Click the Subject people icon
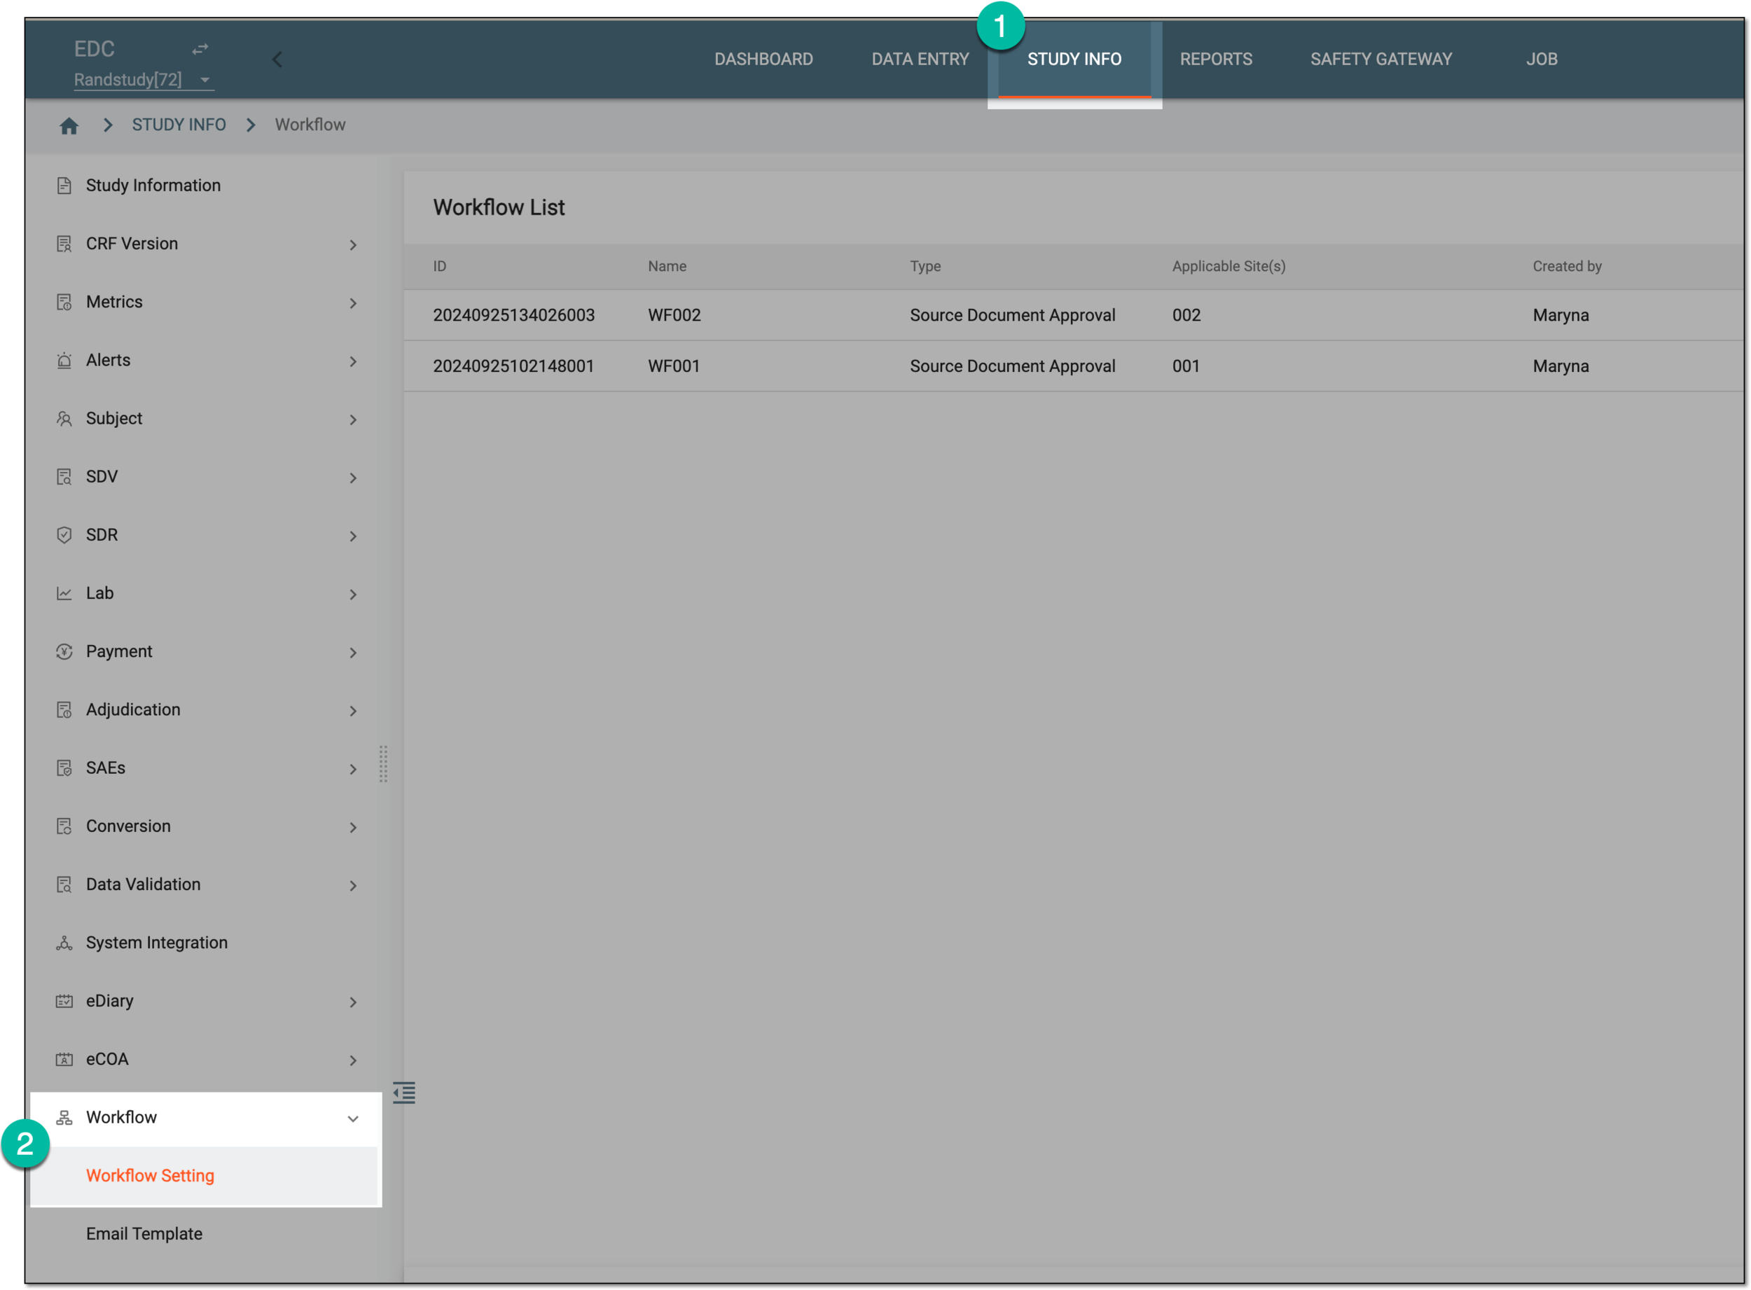Viewport: 1751px width, 1290px height. (64, 419)
